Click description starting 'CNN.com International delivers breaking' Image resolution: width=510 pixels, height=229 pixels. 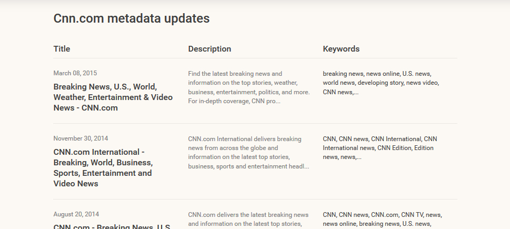pos(245,139)
